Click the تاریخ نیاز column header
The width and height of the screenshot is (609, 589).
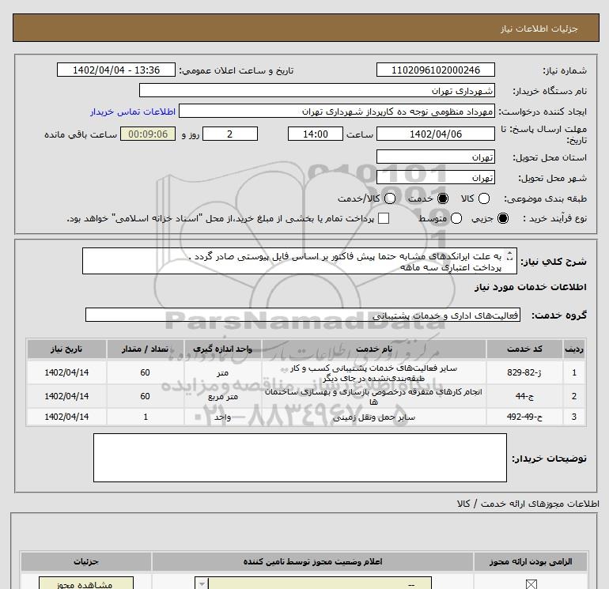point(66,349)
